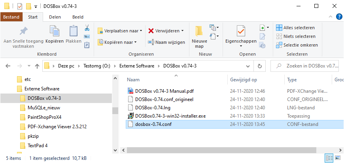
Task: Click the navigation pane vertical scrollbar thumb
Action: pos(115,111)
